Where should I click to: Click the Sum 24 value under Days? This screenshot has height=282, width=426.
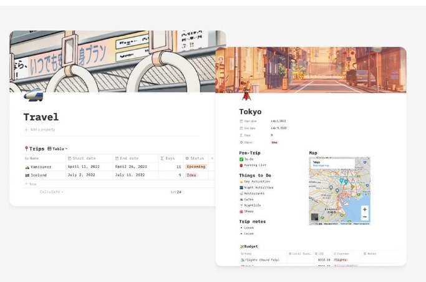click(176, 192)
